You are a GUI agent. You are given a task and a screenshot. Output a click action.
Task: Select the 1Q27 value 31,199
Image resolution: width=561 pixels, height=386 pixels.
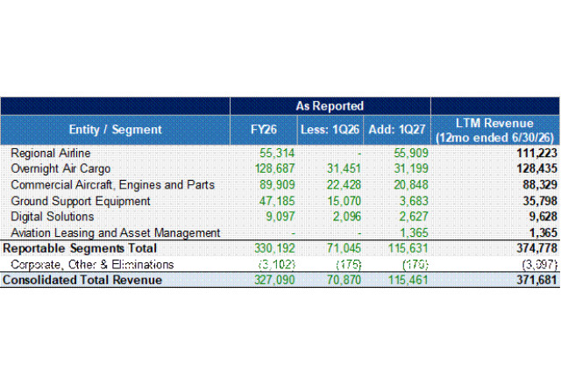pyautogui.click(x=411, y=168)
